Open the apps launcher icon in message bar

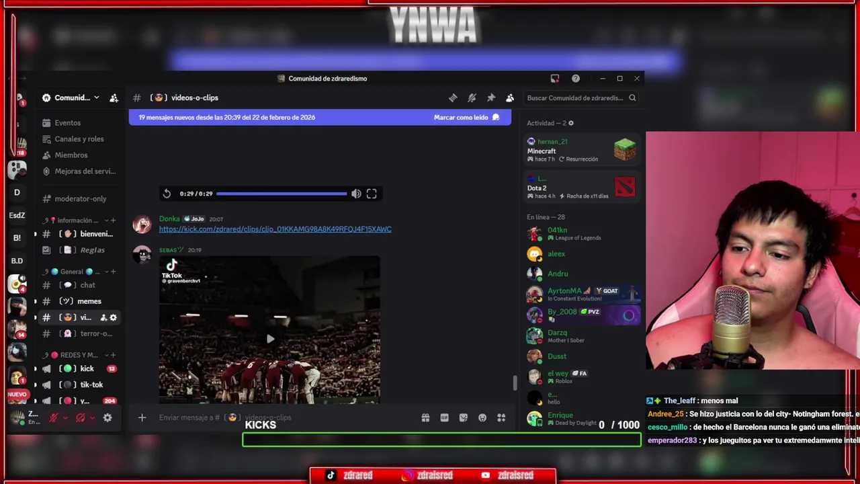point(501,417)
